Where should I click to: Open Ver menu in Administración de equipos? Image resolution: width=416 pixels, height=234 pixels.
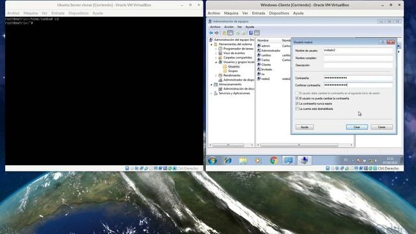pyautogui.click(x=239, y=27)
